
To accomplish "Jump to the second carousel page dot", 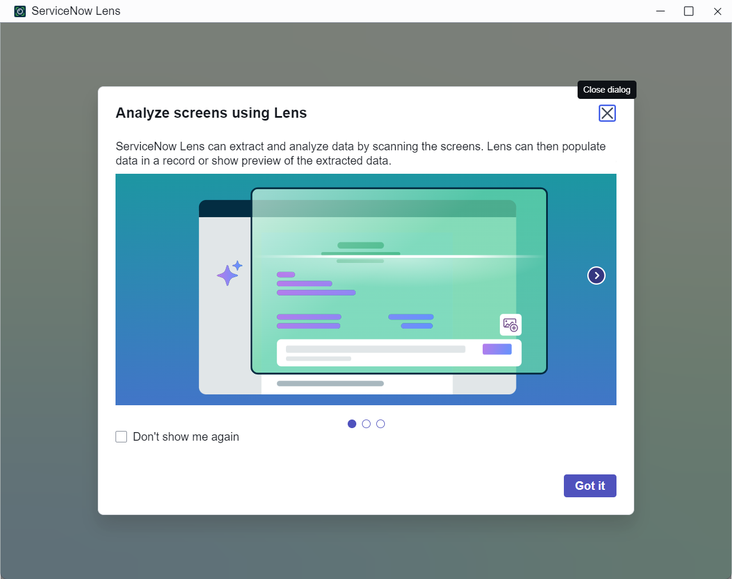I will (x=366, y=424).
